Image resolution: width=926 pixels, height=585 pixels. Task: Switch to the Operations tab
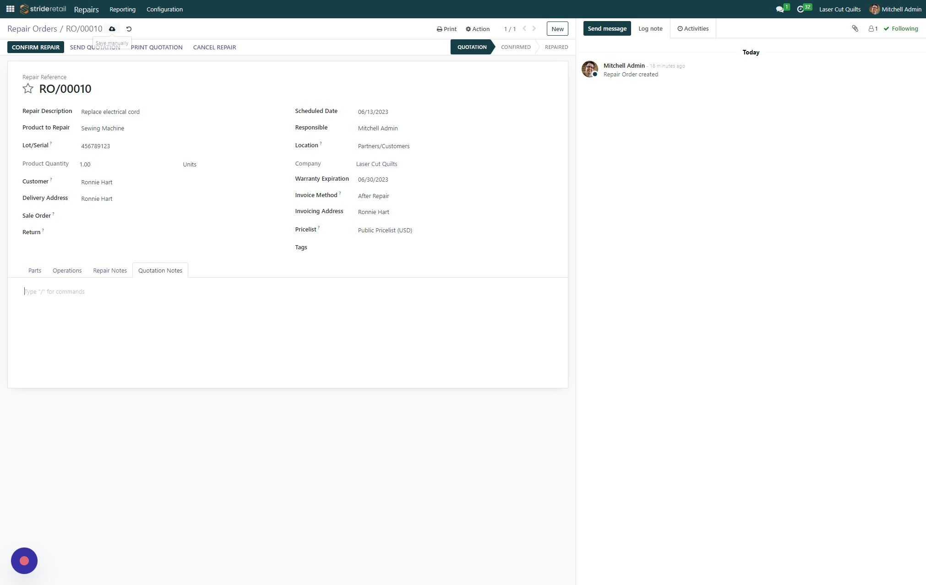click(x=67, y=270)
